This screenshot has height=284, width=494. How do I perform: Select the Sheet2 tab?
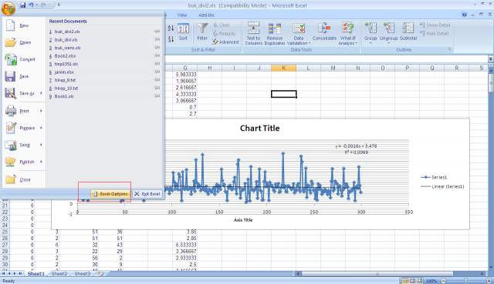[59, 274]
